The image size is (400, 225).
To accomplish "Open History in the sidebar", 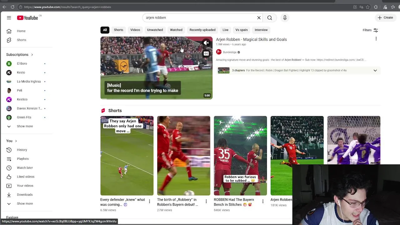I will [x=26, y=150].
